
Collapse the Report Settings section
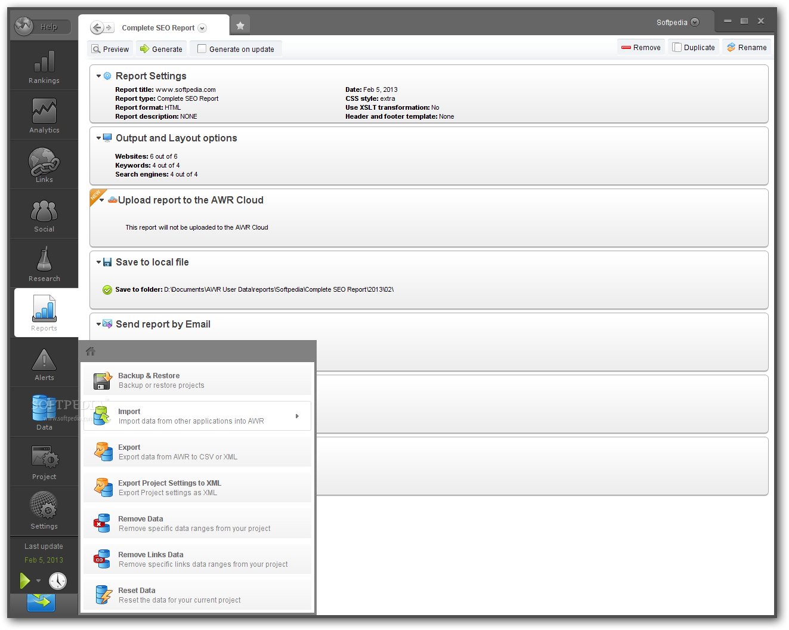click(x=99, y=76)
